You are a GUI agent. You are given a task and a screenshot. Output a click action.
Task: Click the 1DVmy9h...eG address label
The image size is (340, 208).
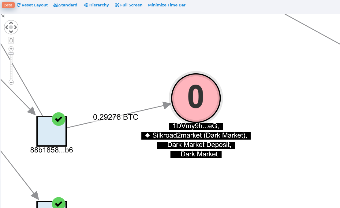(196, 126)
